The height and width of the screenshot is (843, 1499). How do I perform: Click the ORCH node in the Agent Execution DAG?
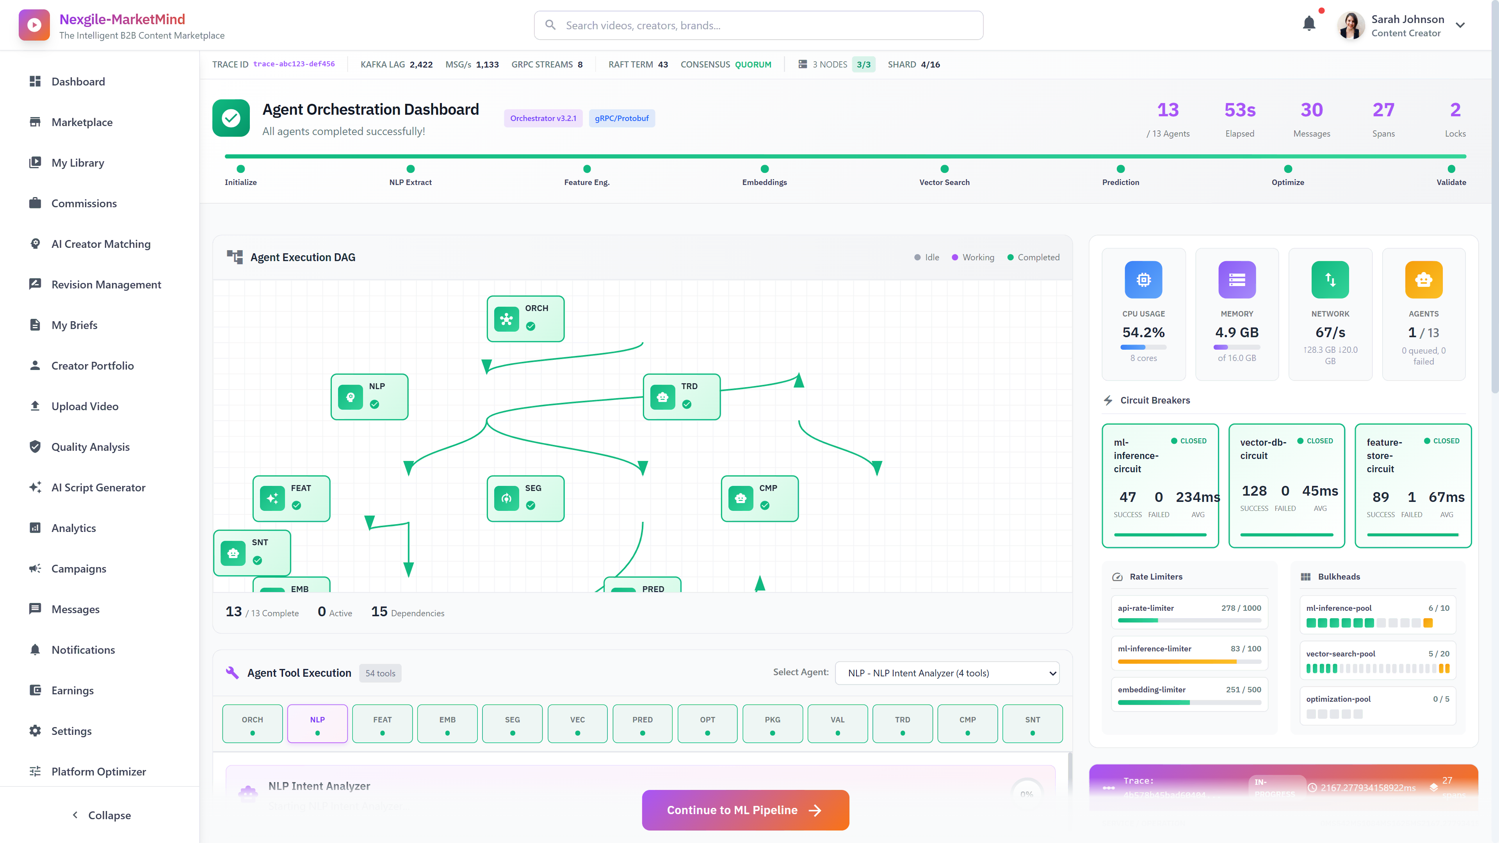(525, 319)
